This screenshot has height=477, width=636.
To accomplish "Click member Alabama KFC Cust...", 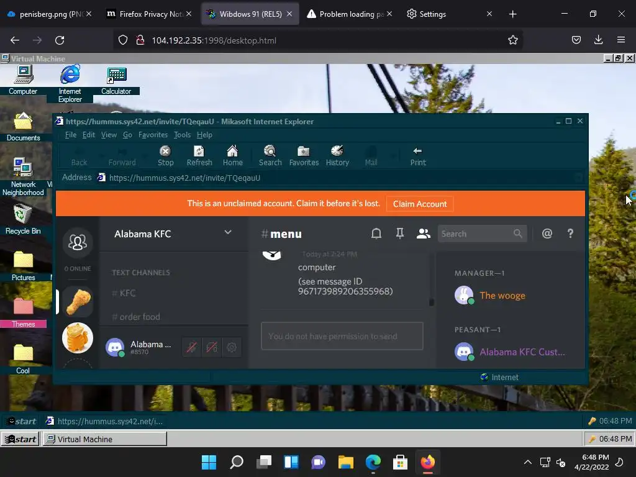I will coord(511,352).
